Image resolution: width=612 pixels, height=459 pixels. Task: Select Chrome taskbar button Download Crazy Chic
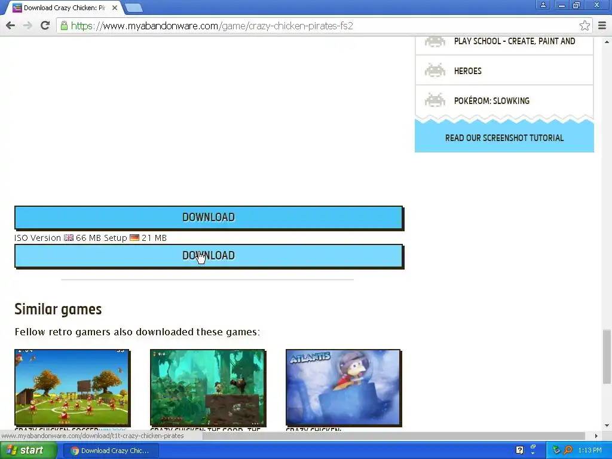click(x=111, y=451)
